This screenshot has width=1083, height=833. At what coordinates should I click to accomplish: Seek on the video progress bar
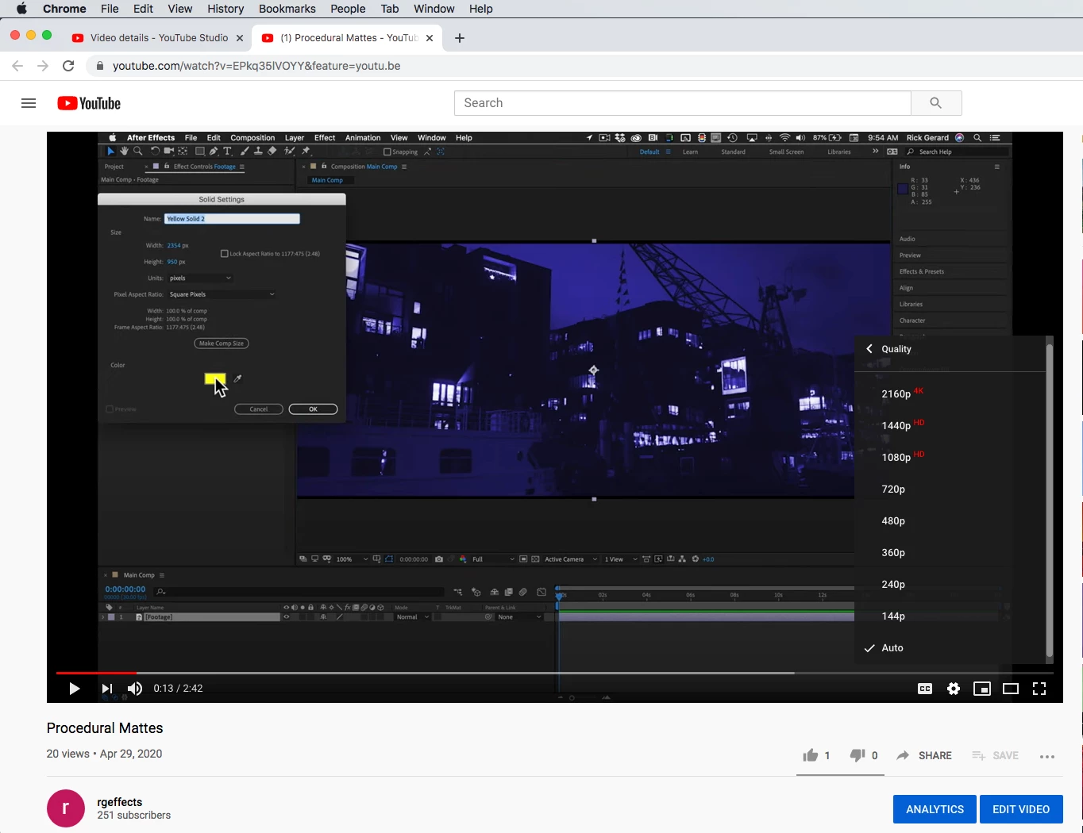(554, 673)
